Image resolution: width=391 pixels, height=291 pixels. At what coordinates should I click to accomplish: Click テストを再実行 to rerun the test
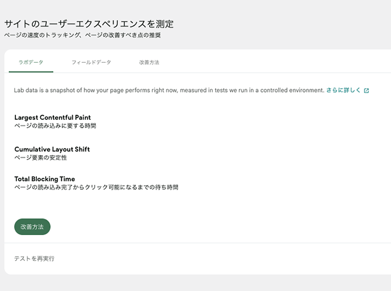34,259
